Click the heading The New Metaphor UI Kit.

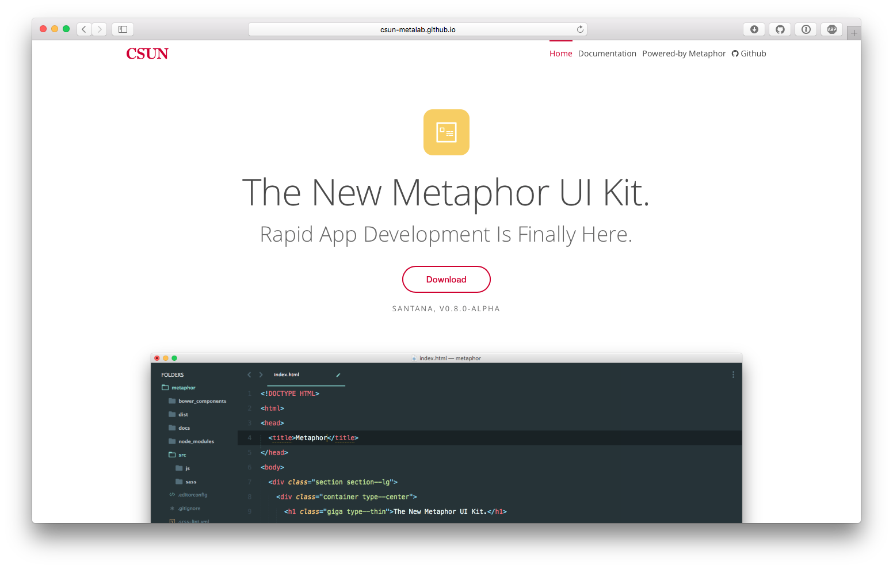[x=446, y=193]
